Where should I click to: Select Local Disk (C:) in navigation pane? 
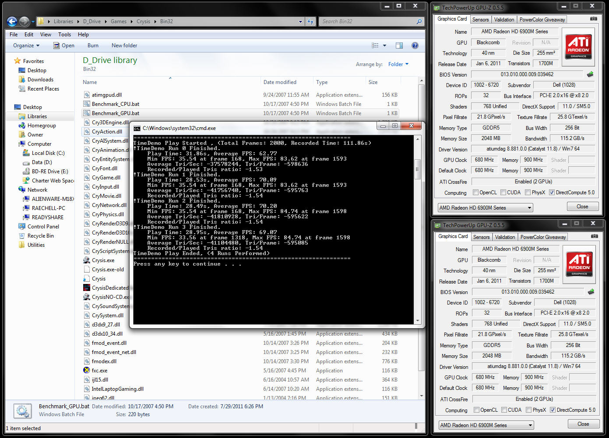[x=43, y=153]
